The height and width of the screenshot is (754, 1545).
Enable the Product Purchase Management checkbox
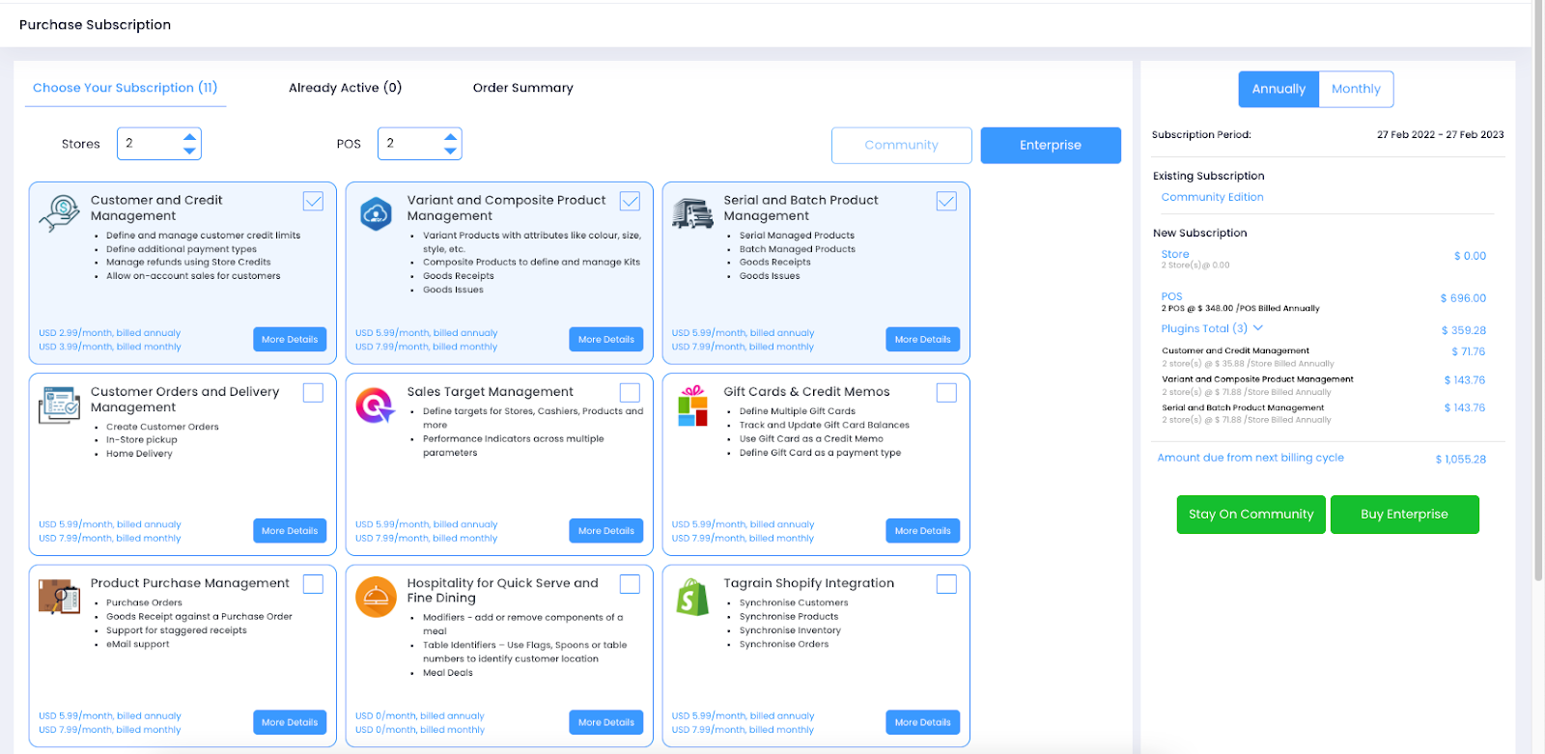(313, 584)
